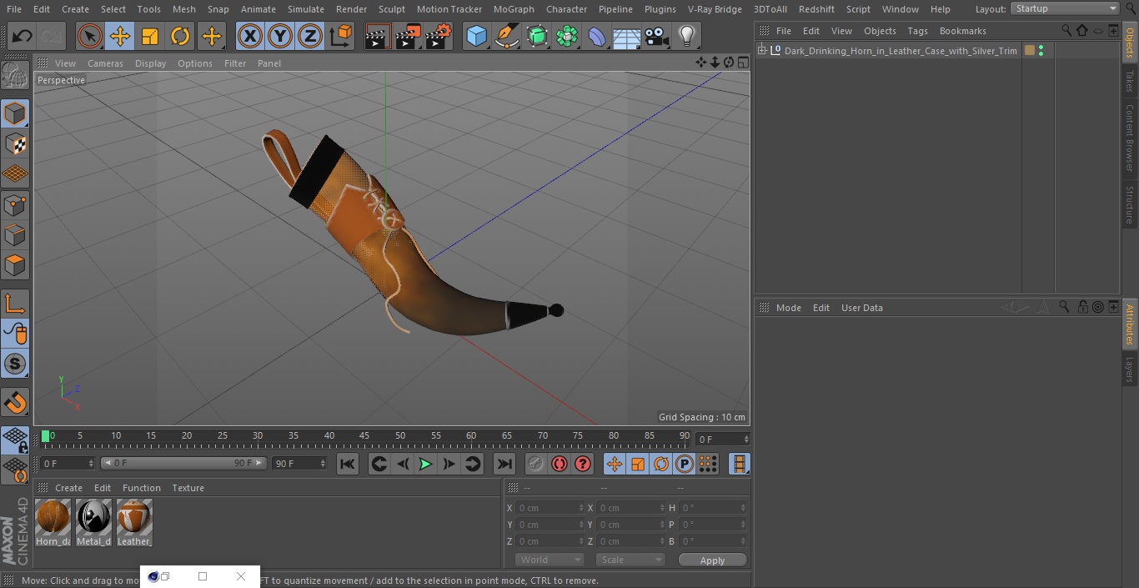Render the current view
This screenshot has width=1139, height=588.
click(378, 36)
